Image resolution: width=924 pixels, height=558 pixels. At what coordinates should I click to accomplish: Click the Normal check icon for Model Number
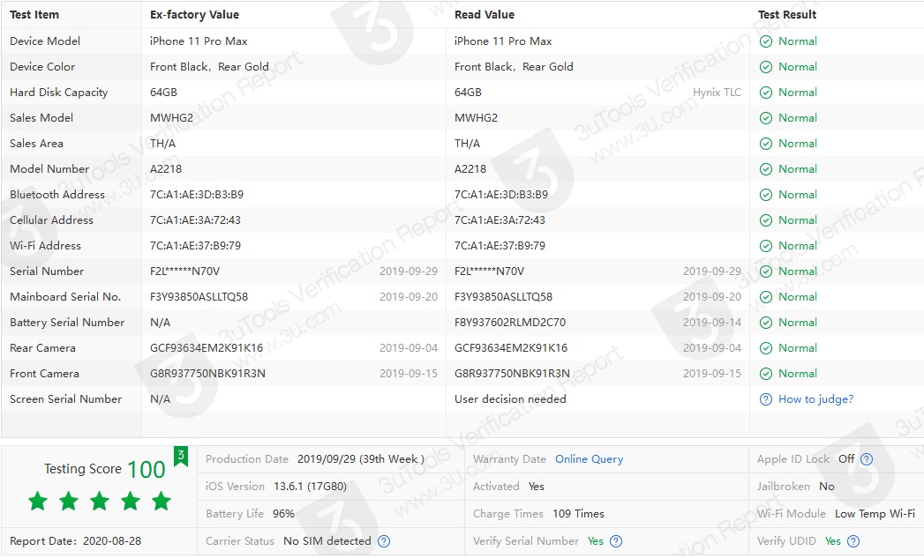point(765,169)
